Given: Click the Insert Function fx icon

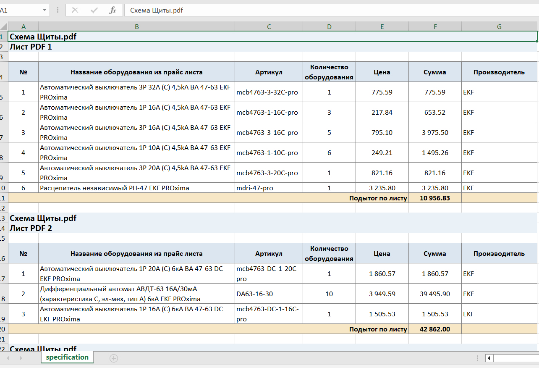Looking at the screenshot, I should (x=113, y=11).
